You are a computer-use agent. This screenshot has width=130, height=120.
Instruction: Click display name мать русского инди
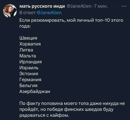pos(42,6)
